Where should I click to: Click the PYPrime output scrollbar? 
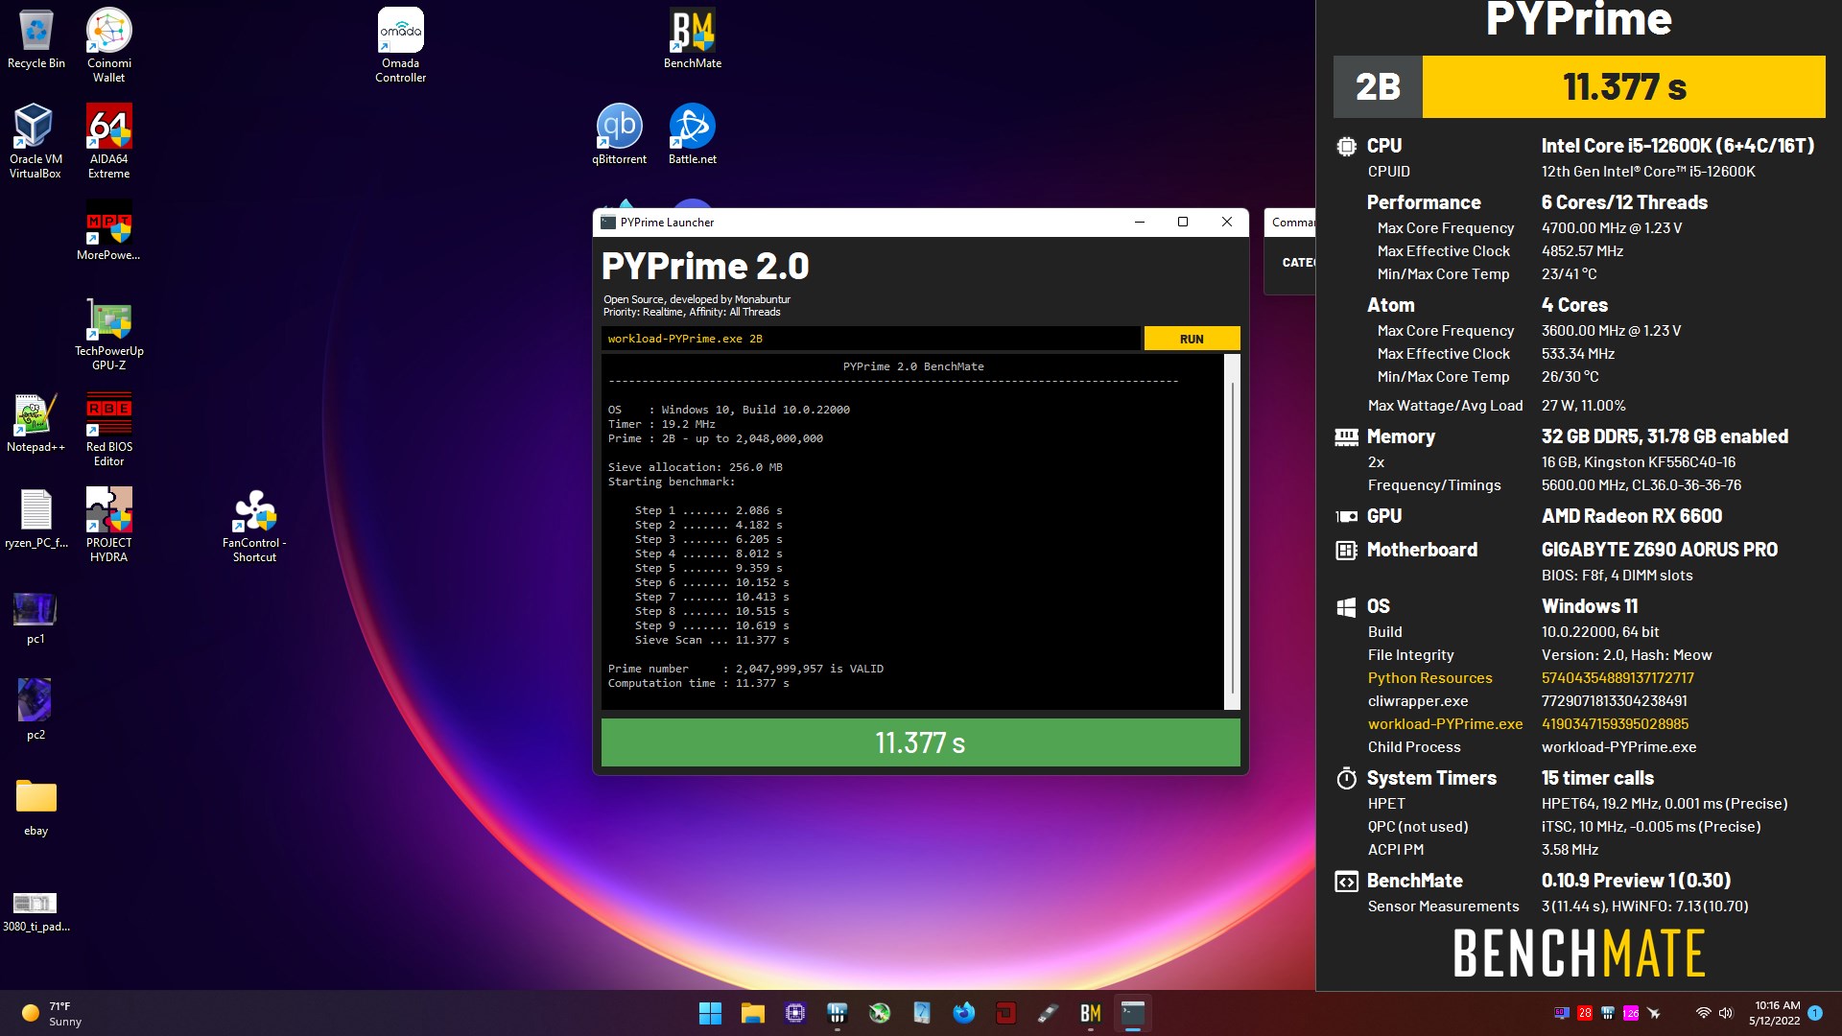(x=1233, y=532)
